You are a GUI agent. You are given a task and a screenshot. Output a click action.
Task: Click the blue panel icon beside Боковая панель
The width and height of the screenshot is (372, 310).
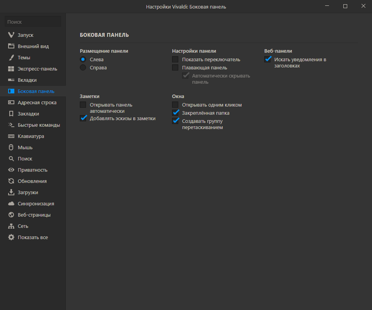(11, 91)
